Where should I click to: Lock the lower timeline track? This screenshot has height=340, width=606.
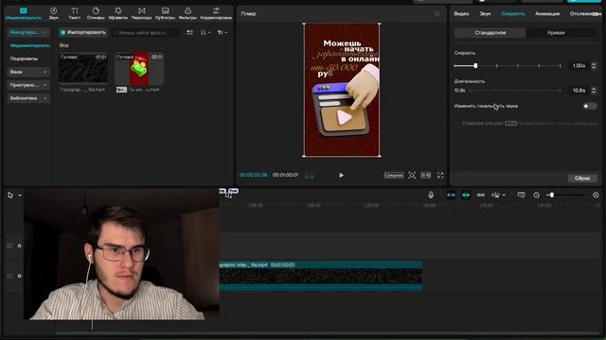(x=19, y=276)
